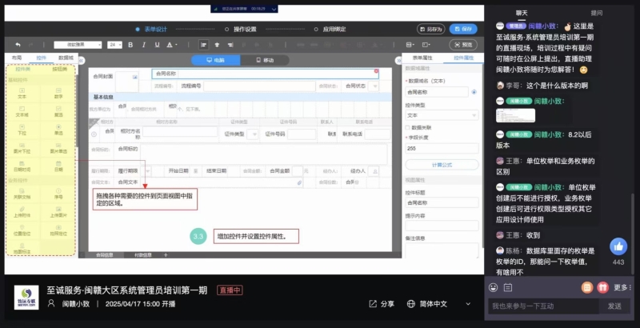This screenshot has height=328, width=640.
Task: Expand the 控件类型 文本 dropdown
Action: point(440,114)
